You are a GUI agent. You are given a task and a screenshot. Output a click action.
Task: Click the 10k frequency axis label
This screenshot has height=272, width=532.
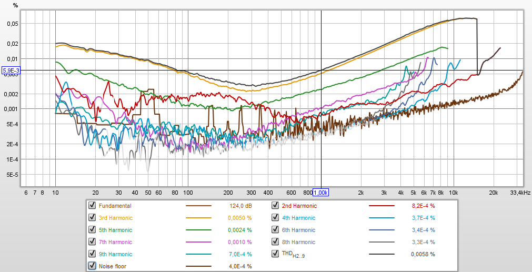[x=454, y=193]
